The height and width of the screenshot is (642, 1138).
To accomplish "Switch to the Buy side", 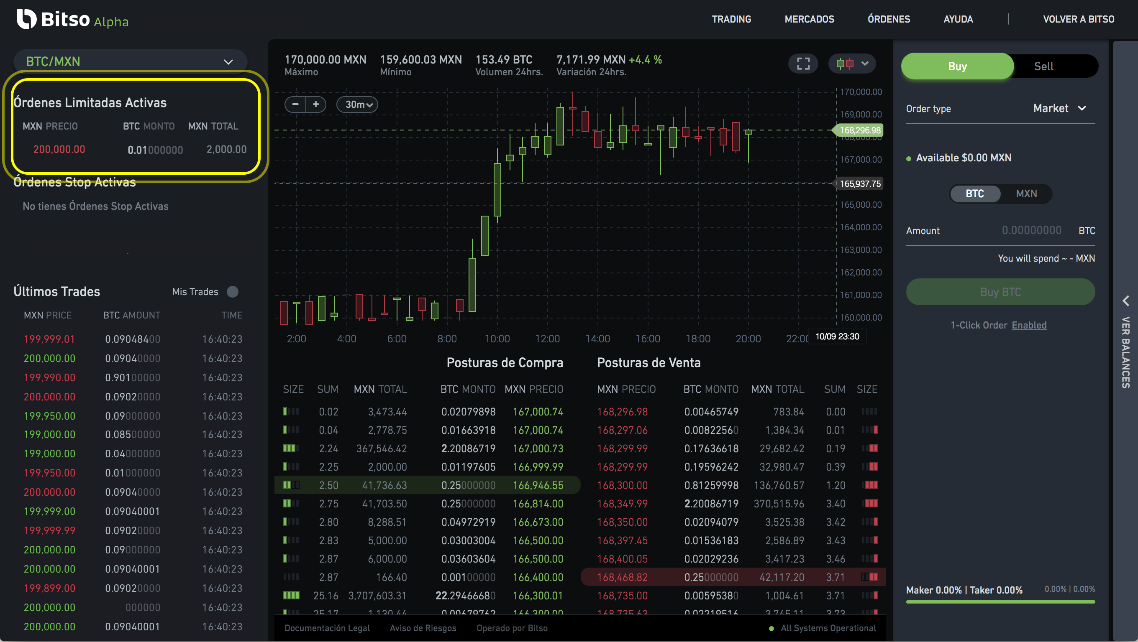I will click(957, 66).
